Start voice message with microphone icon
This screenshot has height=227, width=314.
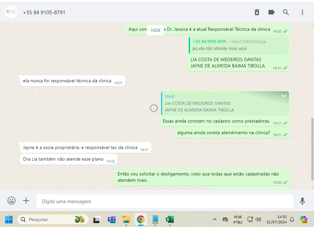302,201
